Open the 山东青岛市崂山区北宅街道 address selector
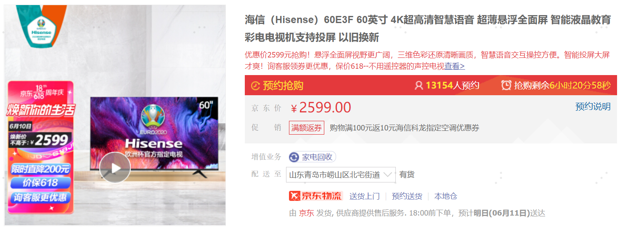The width and height of the screenshot is (620, 229). pos(341,175)
